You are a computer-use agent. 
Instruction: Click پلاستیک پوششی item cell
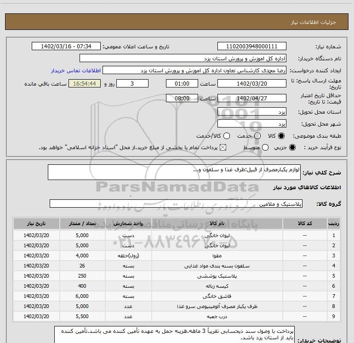[x=217, y=276]
